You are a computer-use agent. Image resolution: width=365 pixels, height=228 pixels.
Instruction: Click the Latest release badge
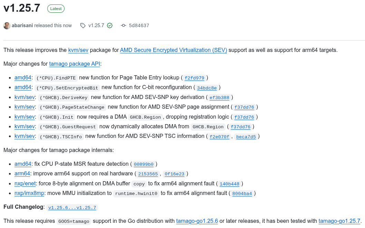[56, 9]
